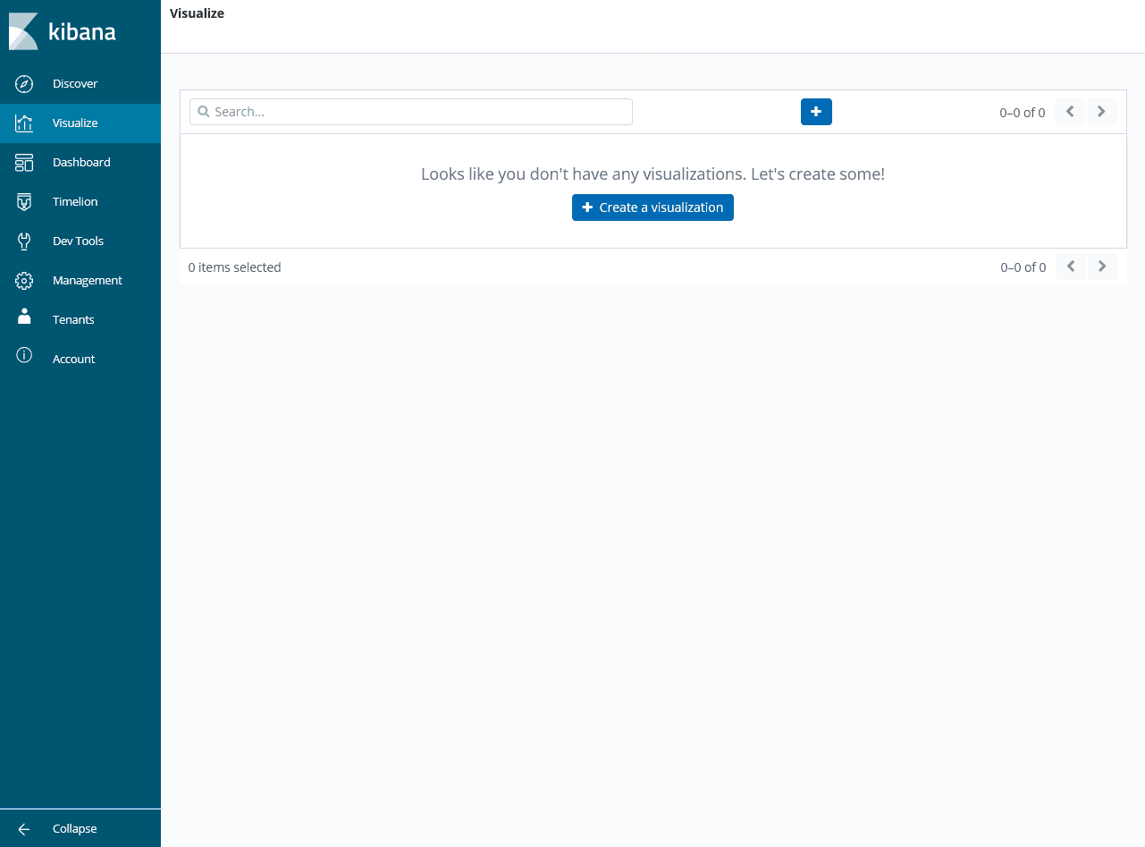Viewport: 1145px width, 847px height.
Task: Open Discover via its compass icon
Action: tap(24, 84)
